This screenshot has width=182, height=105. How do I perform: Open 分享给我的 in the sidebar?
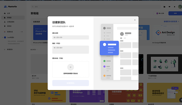13,22
